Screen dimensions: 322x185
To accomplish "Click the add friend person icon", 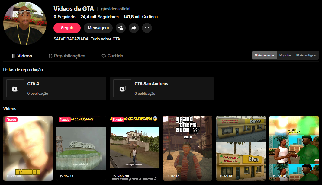I will [x=121, y=28].
